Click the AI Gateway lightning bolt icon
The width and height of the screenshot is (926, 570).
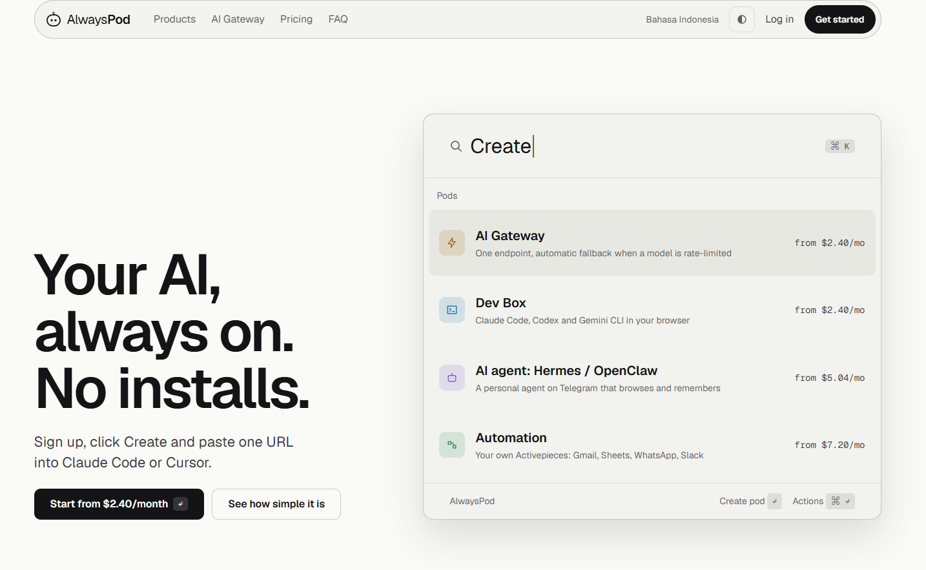452,243
